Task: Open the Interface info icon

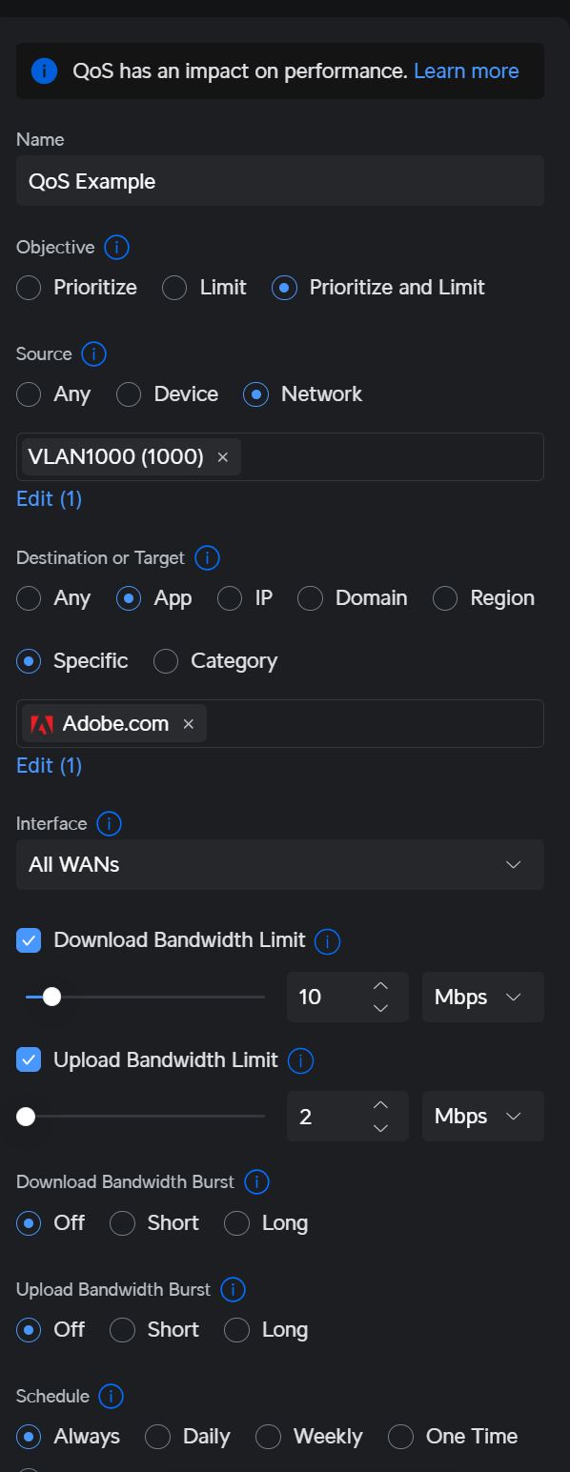Action: pos(109,824)
